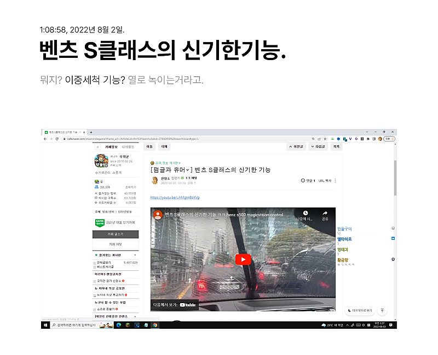Go to previous post with 이전글

pos(296,146)
